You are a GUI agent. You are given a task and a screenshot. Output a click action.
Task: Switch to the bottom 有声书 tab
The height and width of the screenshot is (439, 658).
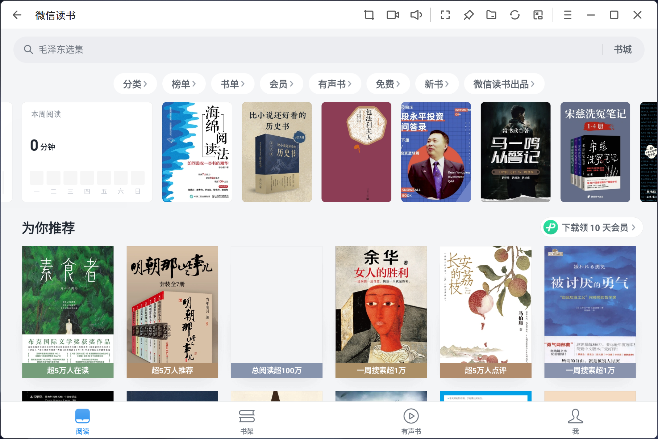coord(411,422)
